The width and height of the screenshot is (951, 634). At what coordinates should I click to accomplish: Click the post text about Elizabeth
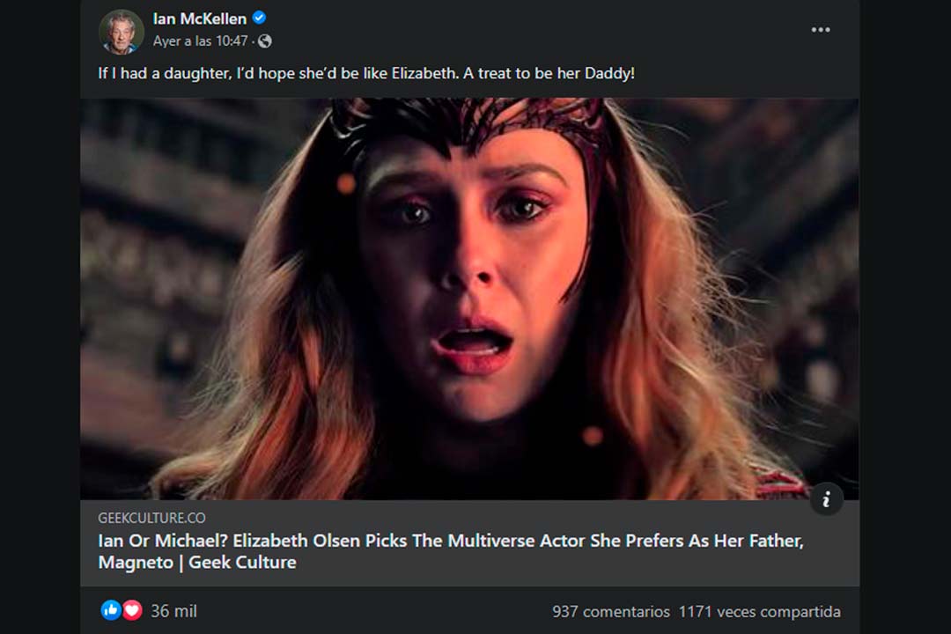366,73
